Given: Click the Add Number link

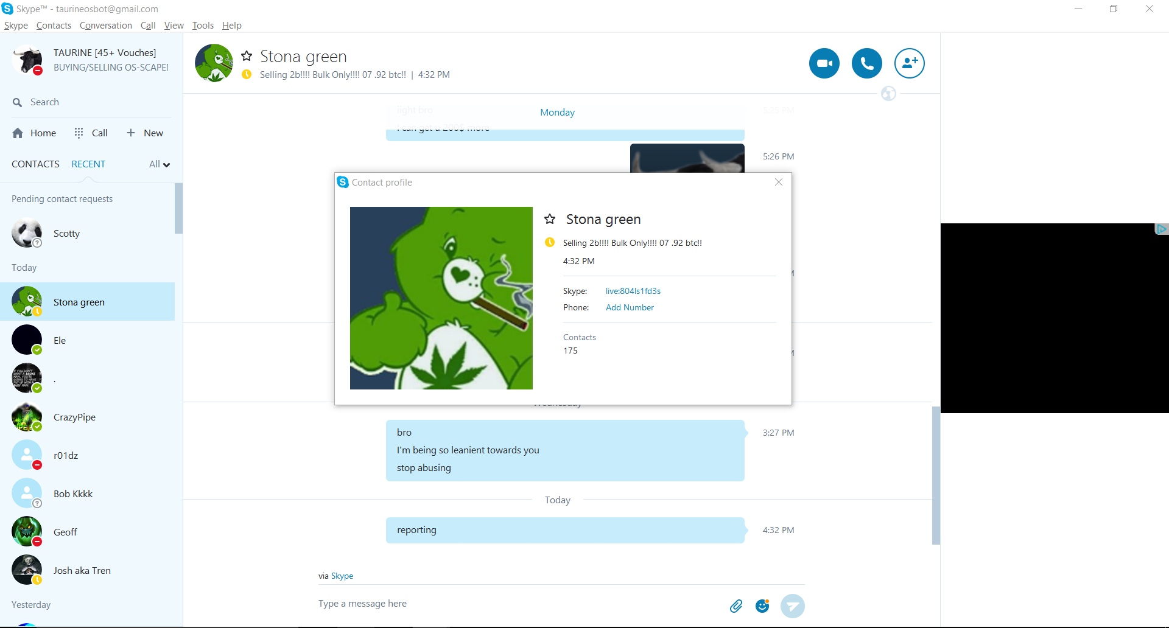Looking at the screenshot, I should click(630, 307).
